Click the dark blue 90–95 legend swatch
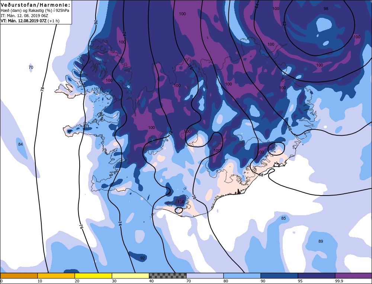 (279, 275)
